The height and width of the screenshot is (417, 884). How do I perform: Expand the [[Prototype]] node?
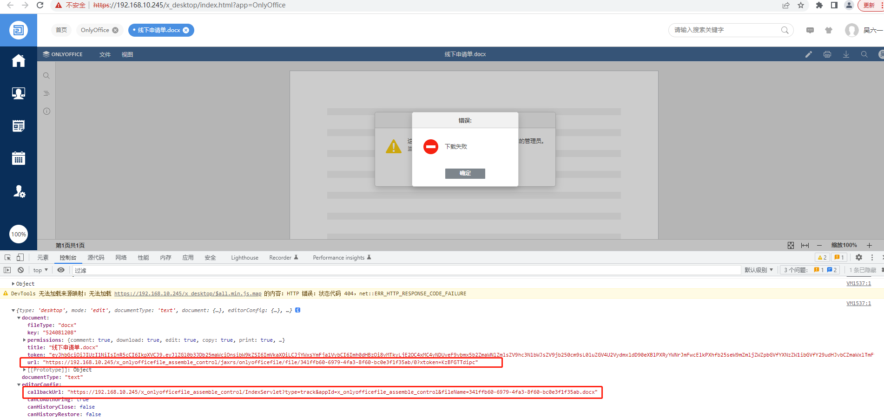coord(25,370)
